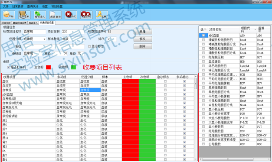Open 项目签收 book icon in toolbar

(24, 15)
